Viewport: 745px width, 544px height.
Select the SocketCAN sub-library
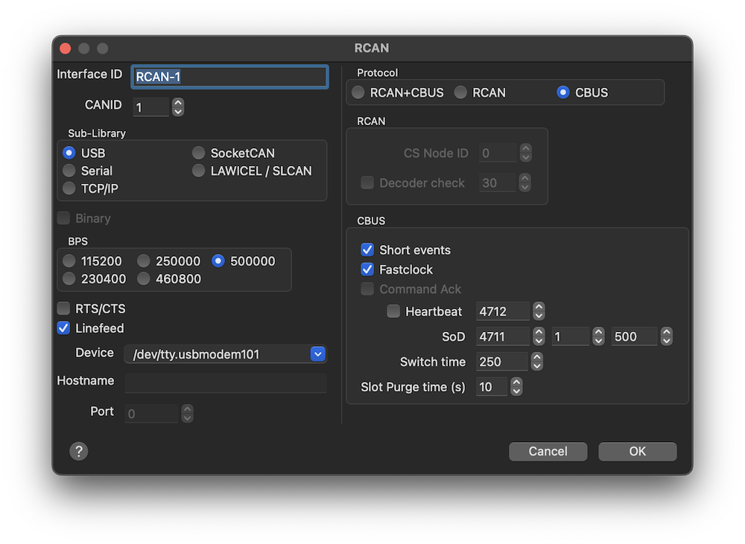tap(199, 153)
